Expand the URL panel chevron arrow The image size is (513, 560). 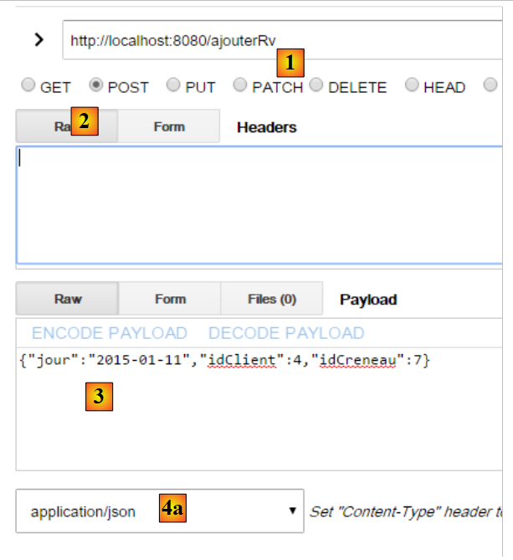tap(38, 39)
